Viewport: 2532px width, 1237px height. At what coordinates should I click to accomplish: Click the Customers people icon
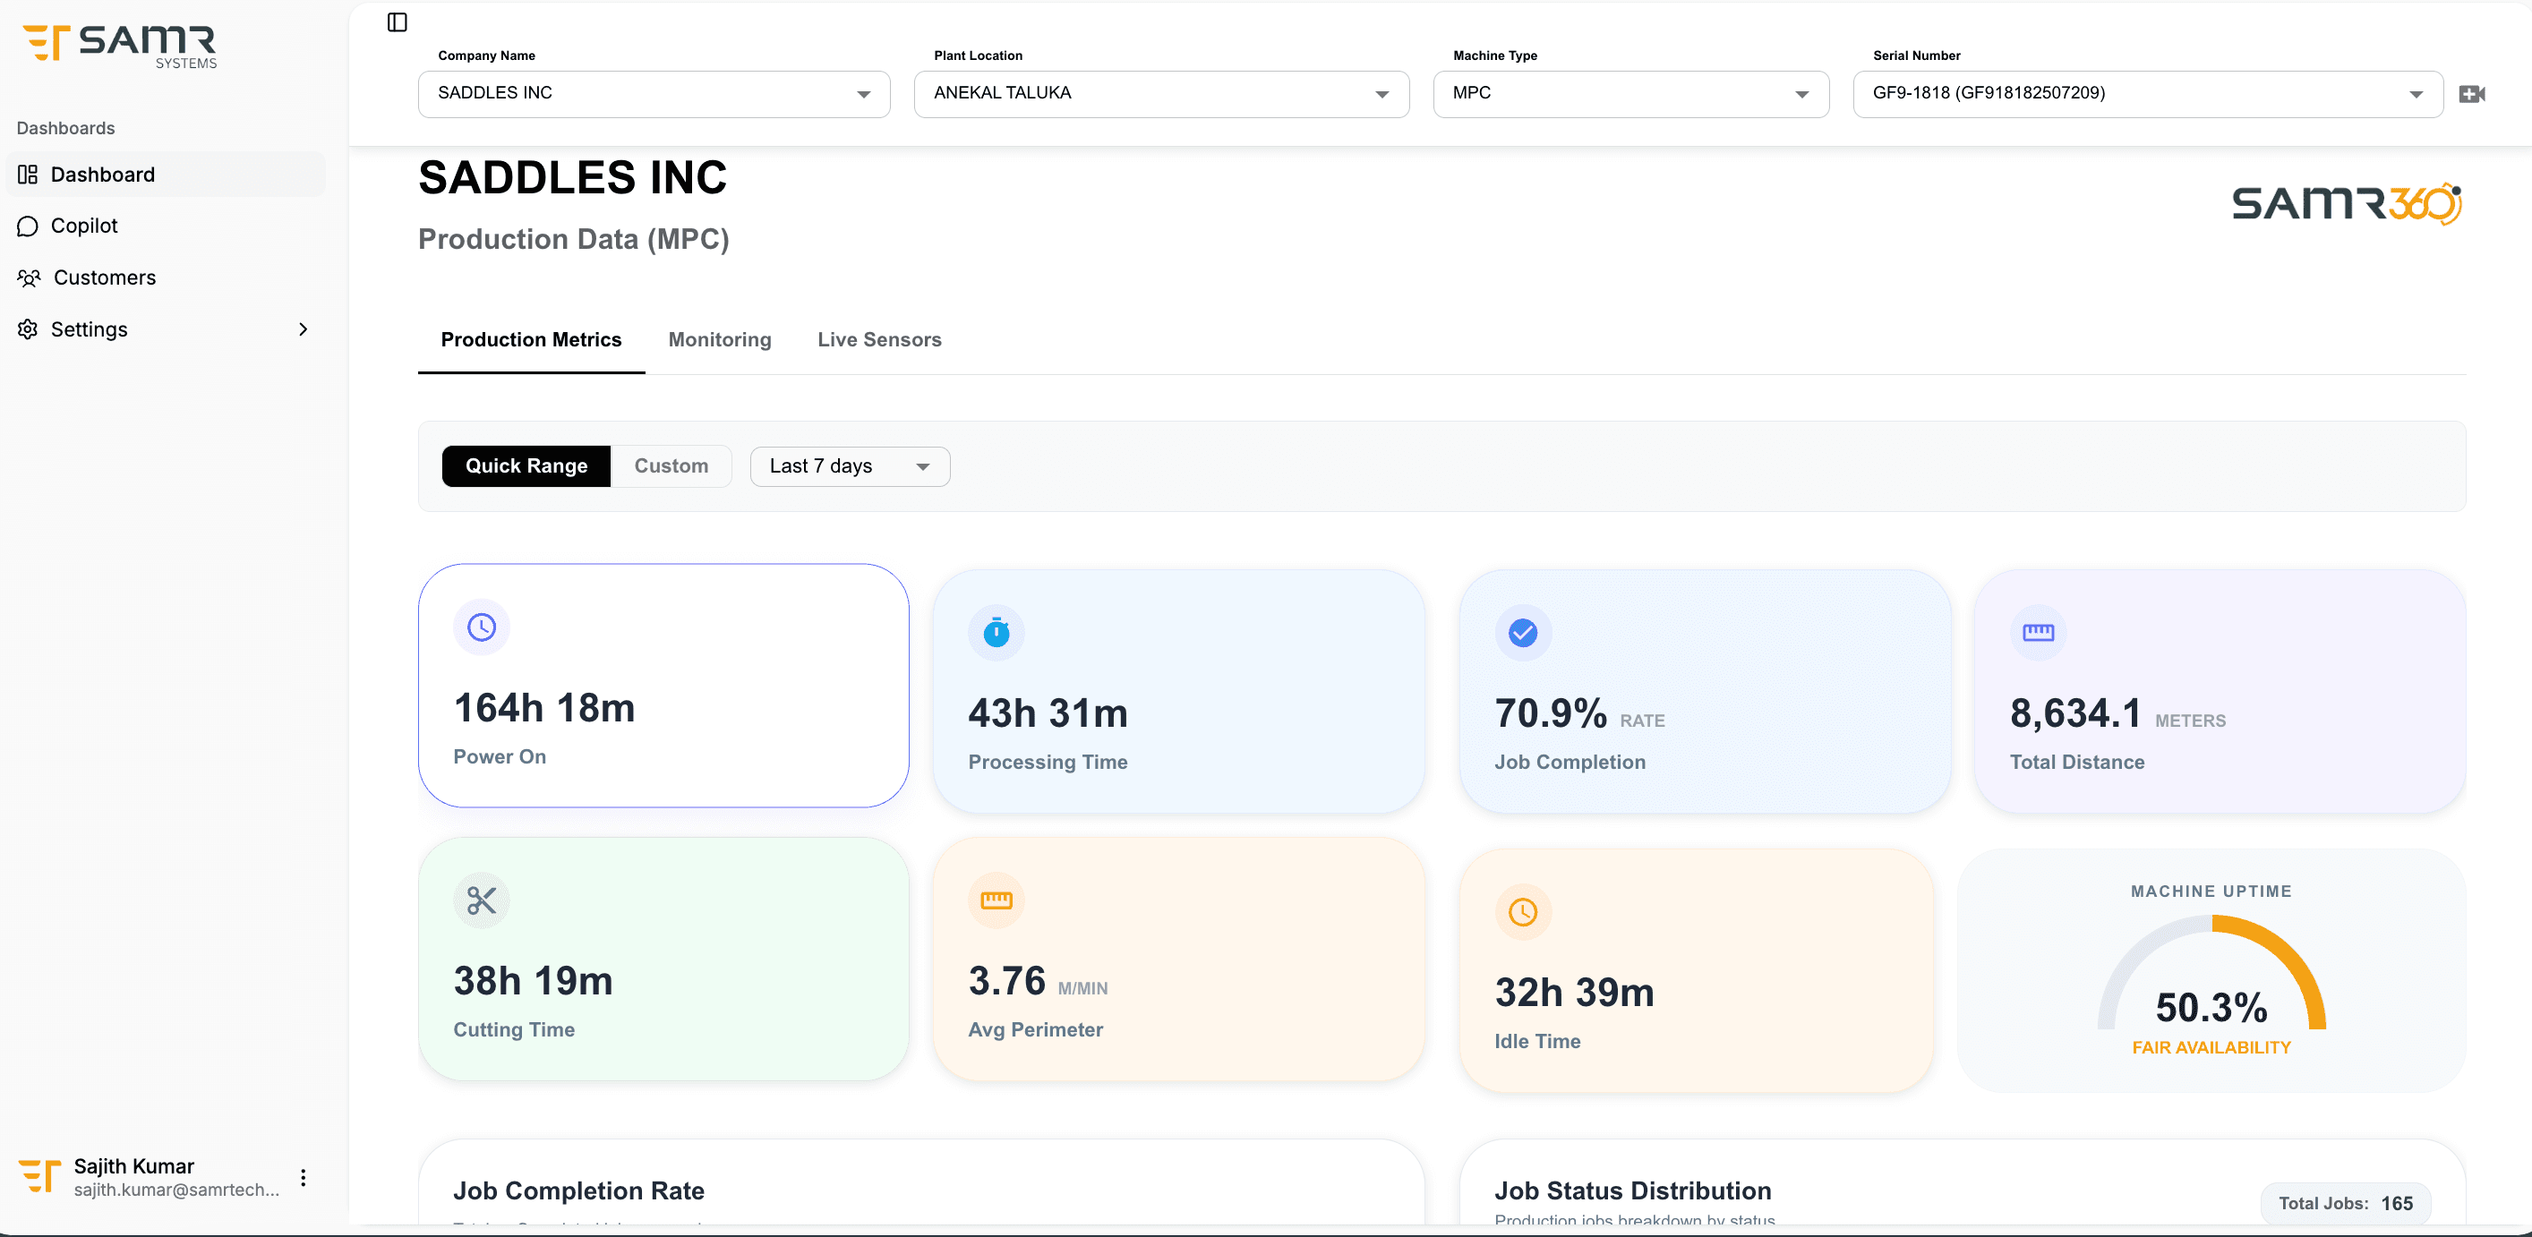pyautogui.click(x=29, y=278)
